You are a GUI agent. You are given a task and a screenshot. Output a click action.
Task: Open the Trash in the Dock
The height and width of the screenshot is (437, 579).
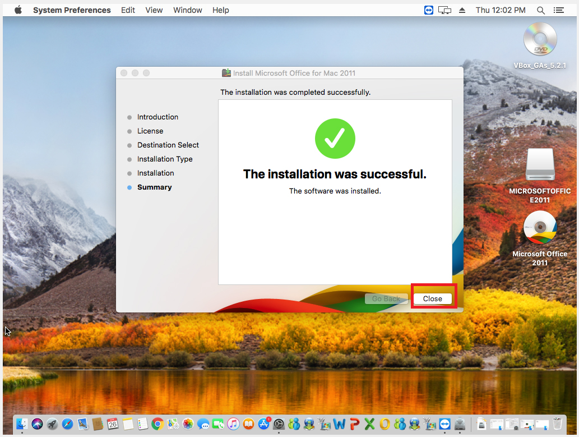(558, 424)
